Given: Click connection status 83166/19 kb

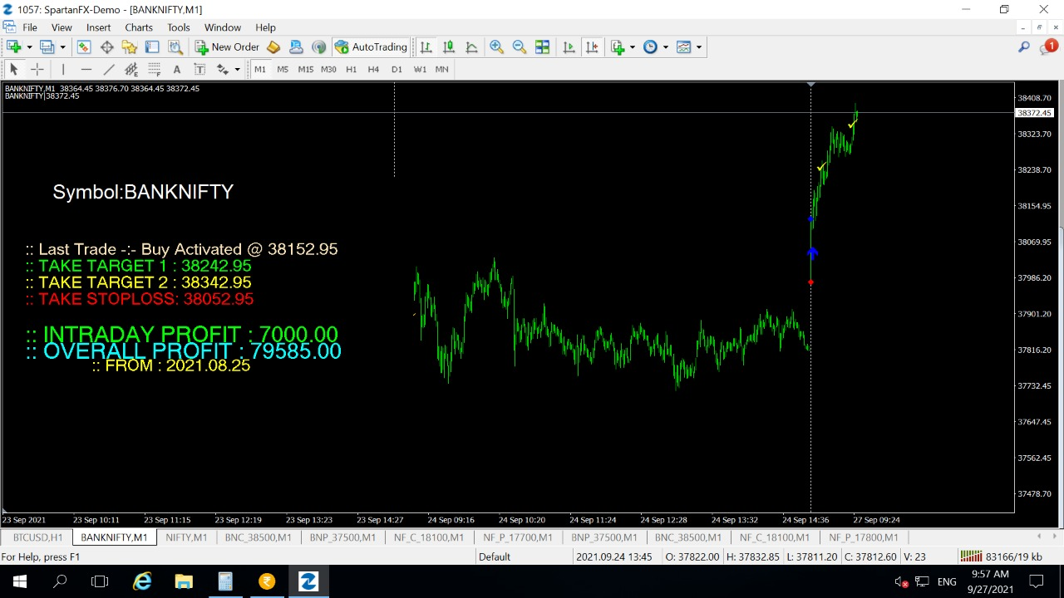Looking at the screenshot, I should 1001,556.
